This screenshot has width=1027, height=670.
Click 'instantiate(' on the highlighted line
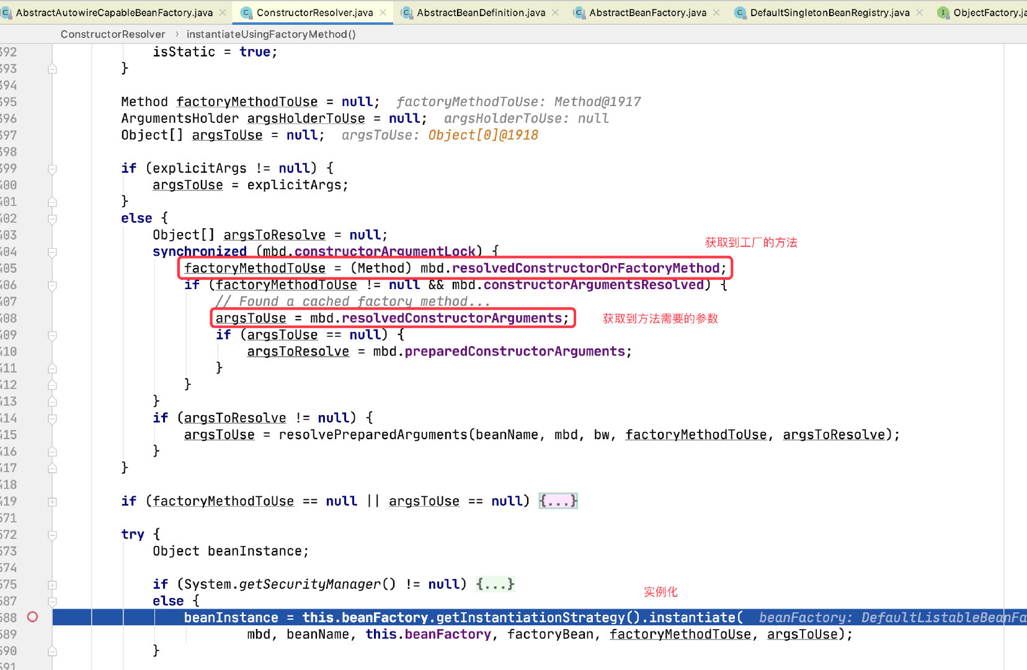[696, 618]
